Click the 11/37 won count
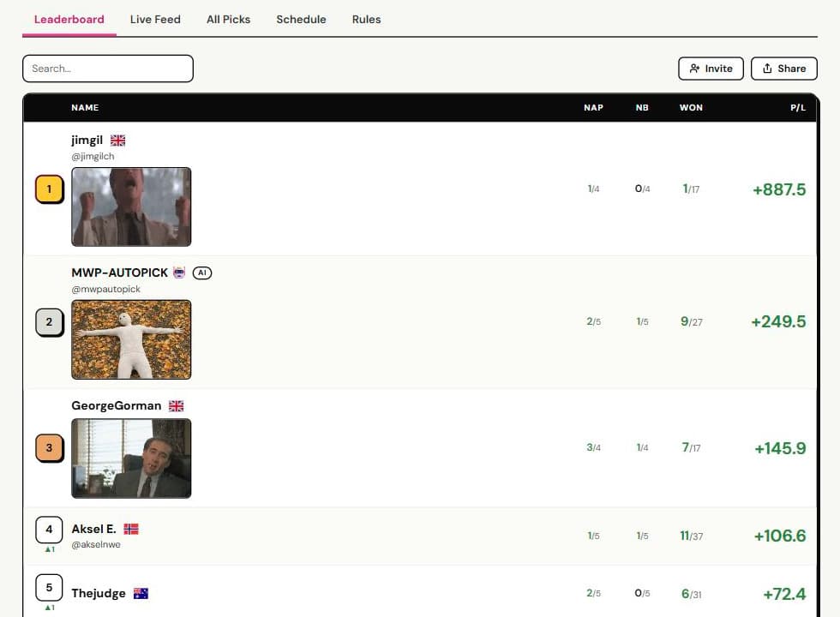840x617 pixels. click(691, 536)
